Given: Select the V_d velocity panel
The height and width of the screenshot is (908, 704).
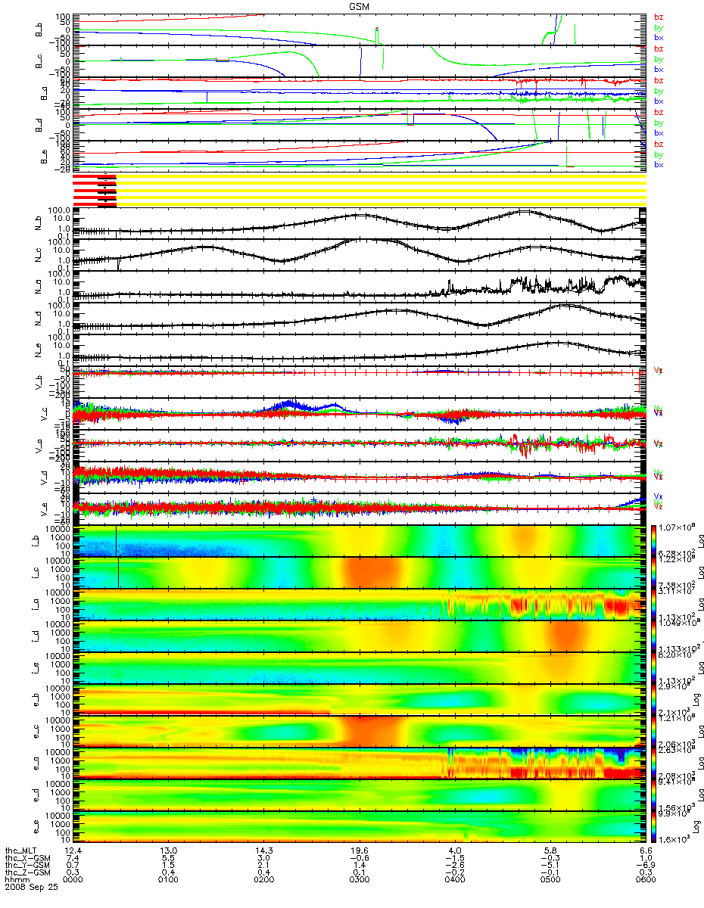Looking at the screenshot, I should (x=360, y=478).
